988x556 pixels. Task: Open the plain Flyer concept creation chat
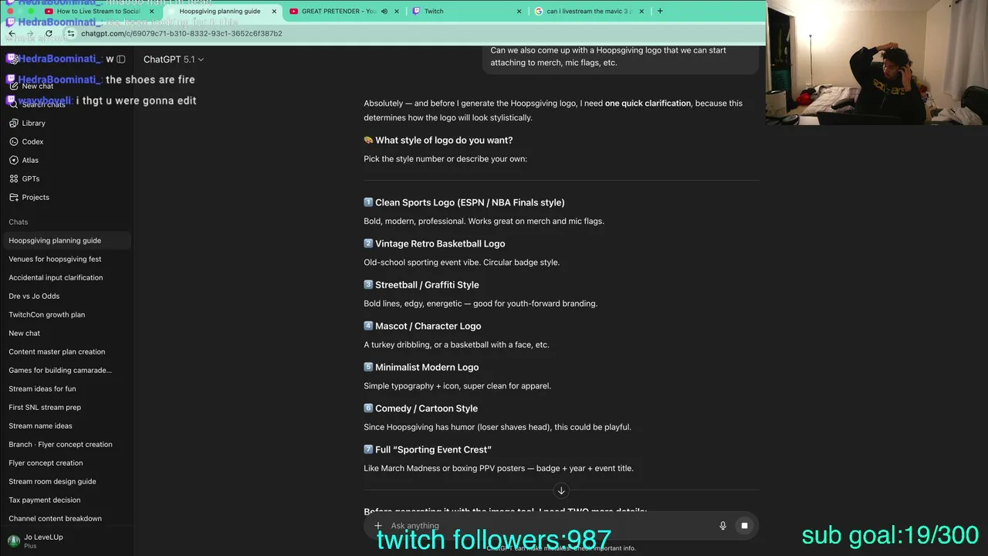tap(67, 463)
